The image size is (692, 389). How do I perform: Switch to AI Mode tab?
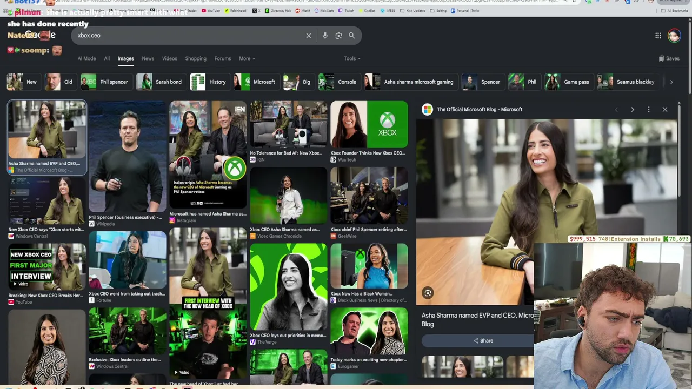point(86,58)
